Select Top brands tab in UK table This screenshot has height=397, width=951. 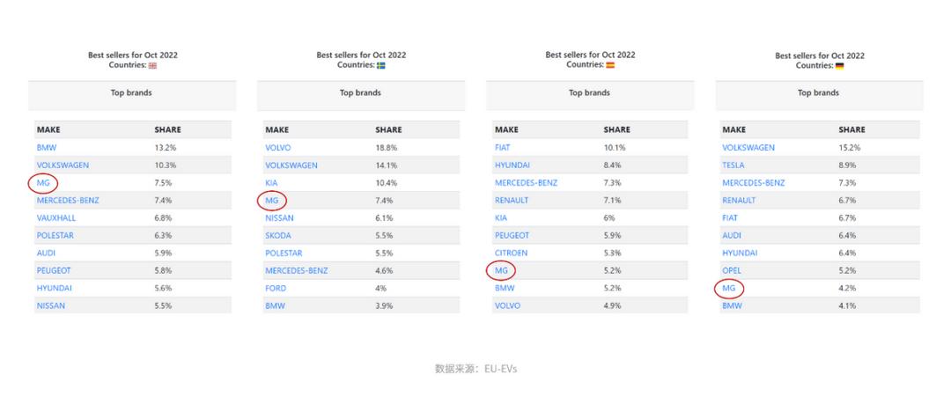[131, 93]
